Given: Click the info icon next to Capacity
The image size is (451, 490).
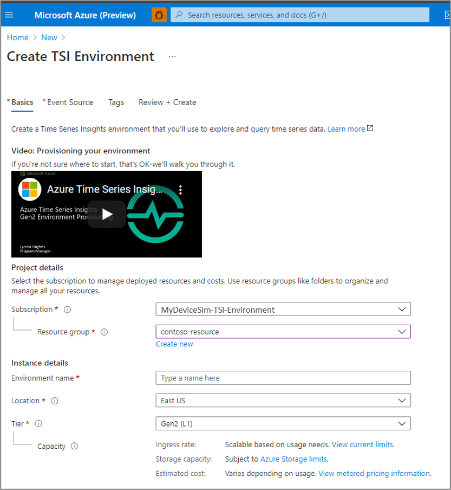Looking at the screenshot, I should (x=74, y=446).
